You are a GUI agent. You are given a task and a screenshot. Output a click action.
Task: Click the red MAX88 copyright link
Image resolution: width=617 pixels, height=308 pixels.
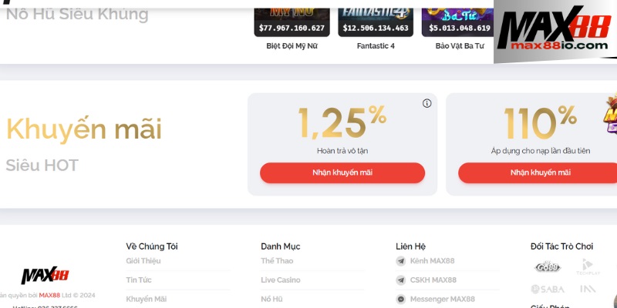49,295
